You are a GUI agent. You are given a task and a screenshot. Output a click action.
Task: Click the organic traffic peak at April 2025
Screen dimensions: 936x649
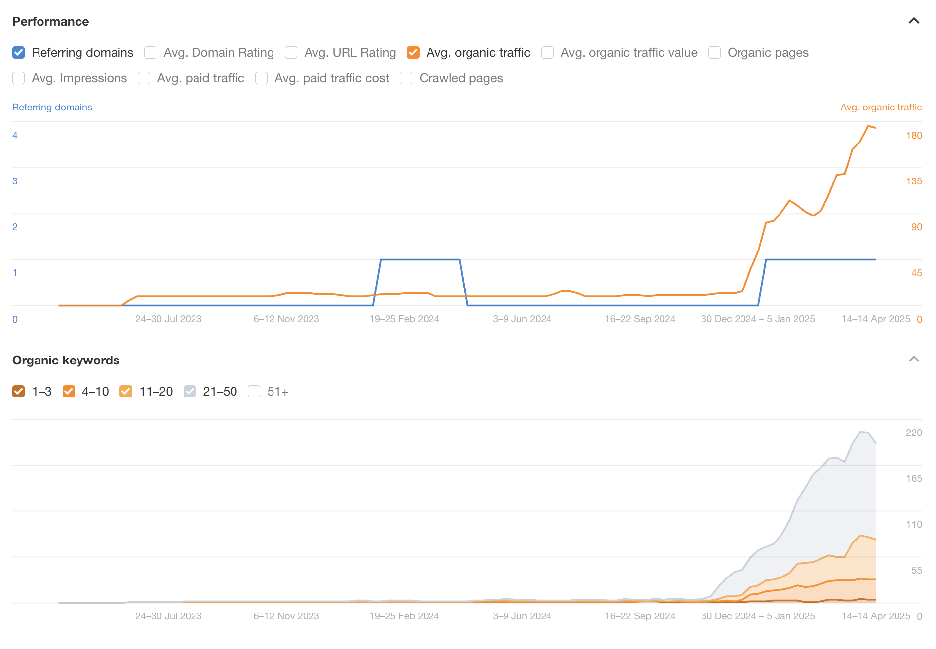pos(868,126)
